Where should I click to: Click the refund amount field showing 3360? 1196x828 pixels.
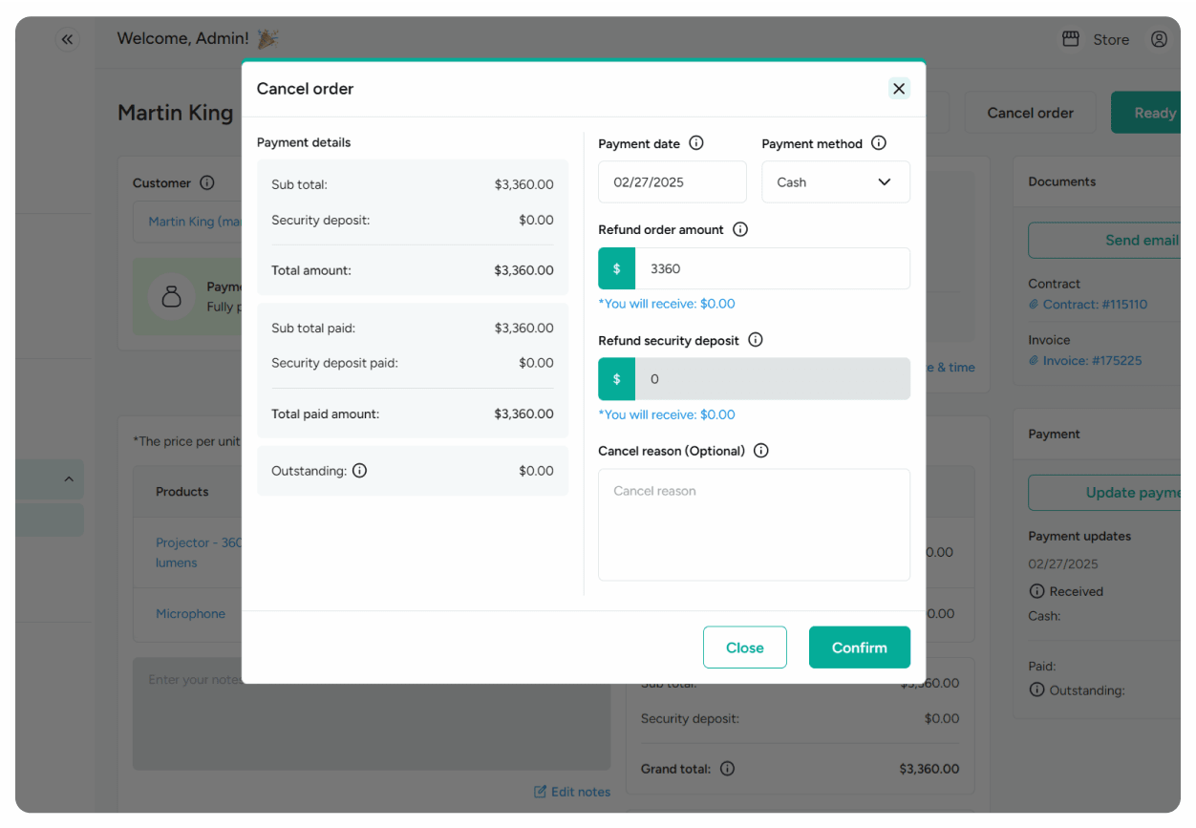tap(772, 268)
